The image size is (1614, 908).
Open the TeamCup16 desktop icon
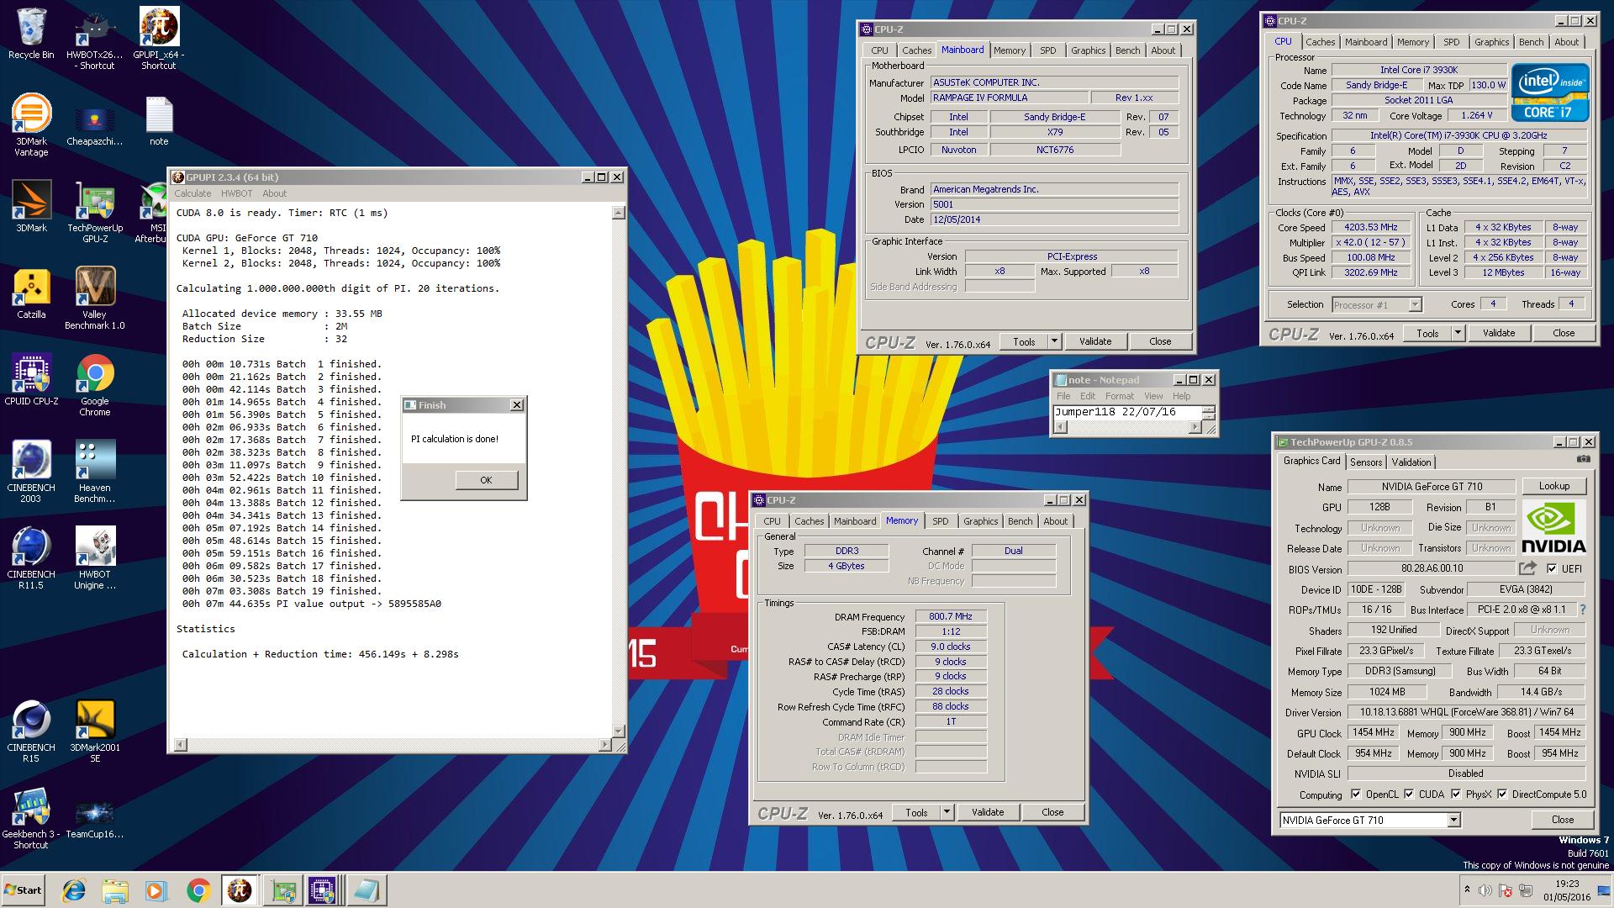coord(95,820)
